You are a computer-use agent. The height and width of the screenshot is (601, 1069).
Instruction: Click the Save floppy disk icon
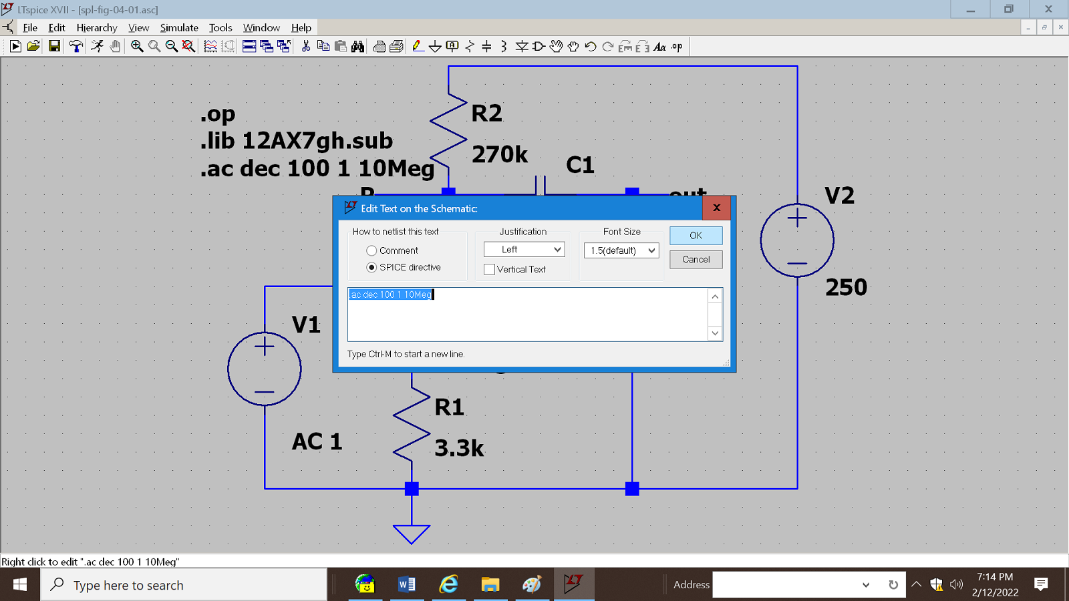point(54,46)
